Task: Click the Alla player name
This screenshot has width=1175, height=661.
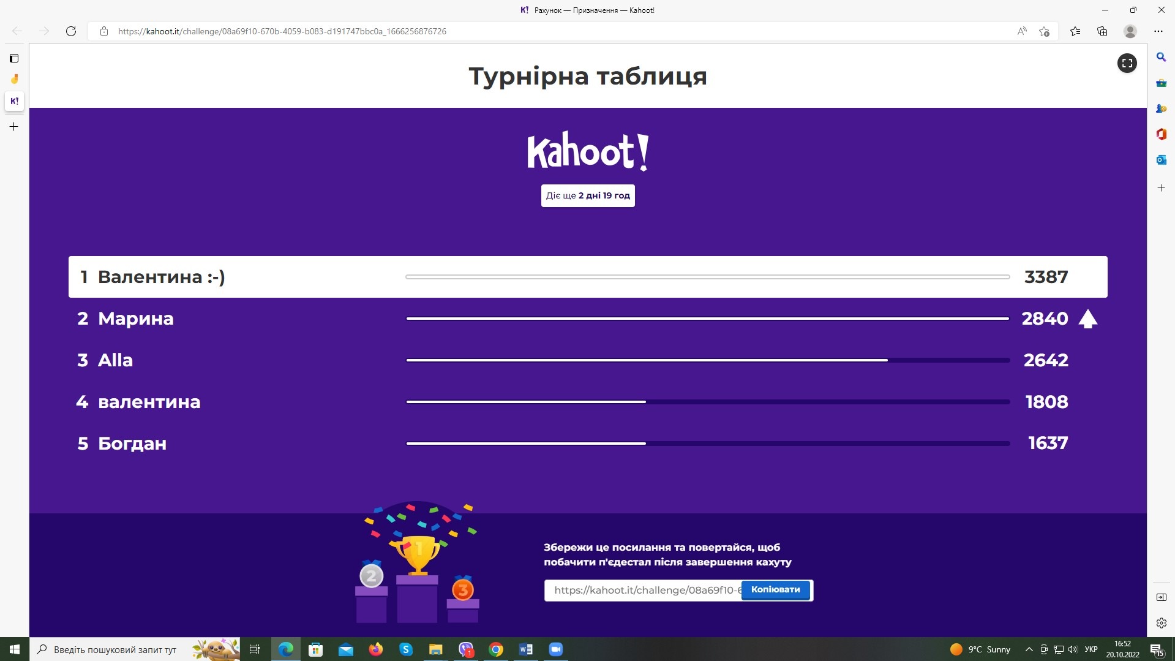Action: pyautogui.click(x=115, y=360)
